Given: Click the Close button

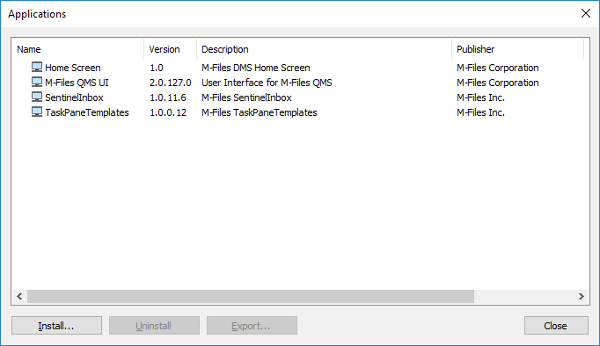Looking at the screenshot, I should (x=556, y=326).
